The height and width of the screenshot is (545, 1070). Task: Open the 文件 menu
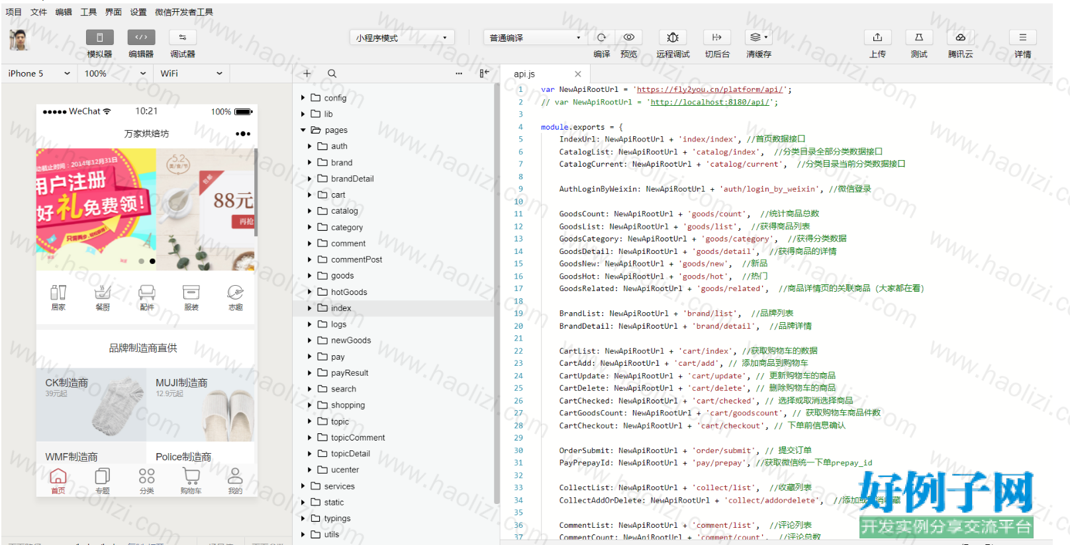[x=38, y=12]
